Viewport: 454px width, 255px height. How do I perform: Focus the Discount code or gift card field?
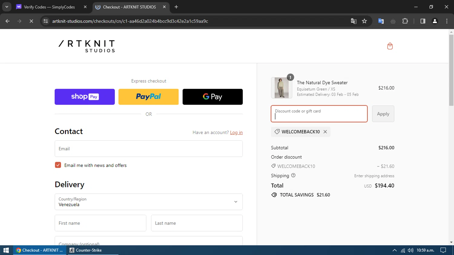point(319,114)
